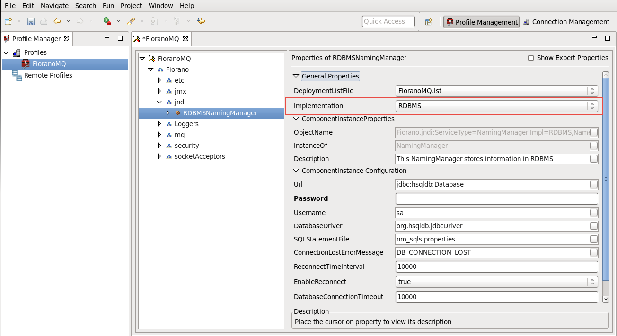The image size is (617, 336).
Task: Click the Back navigation arrow icon
Action: 57,21
